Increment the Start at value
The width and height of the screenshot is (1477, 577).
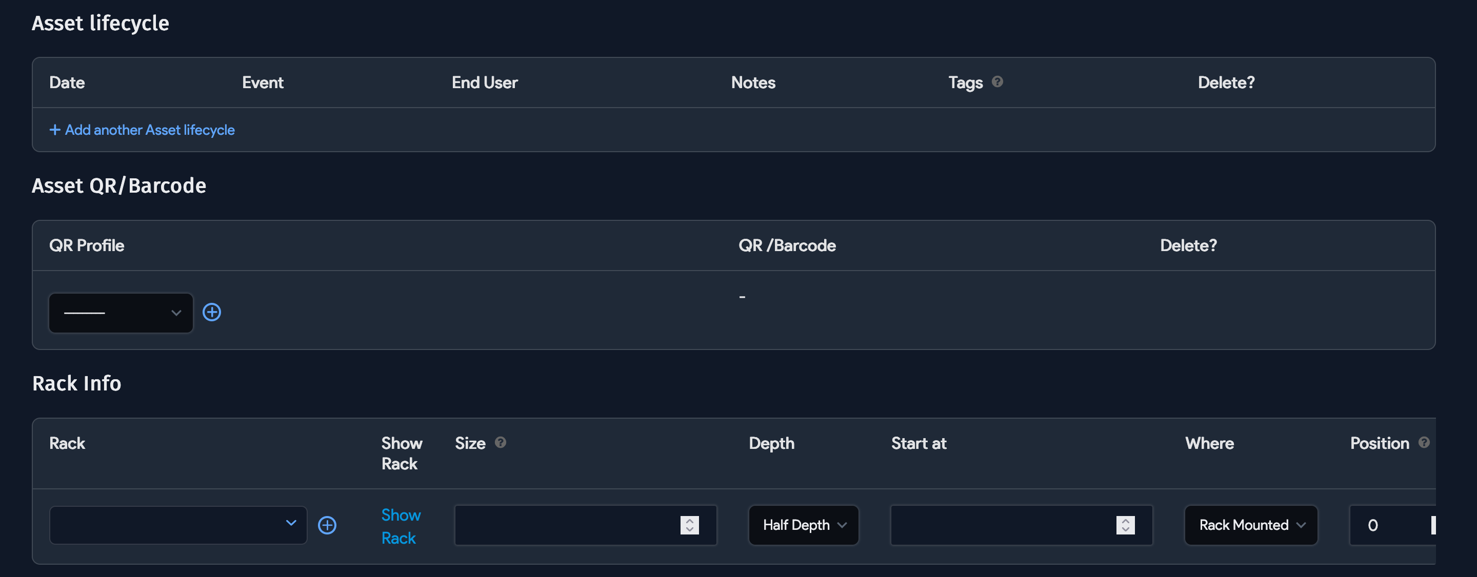point(1126,521)
